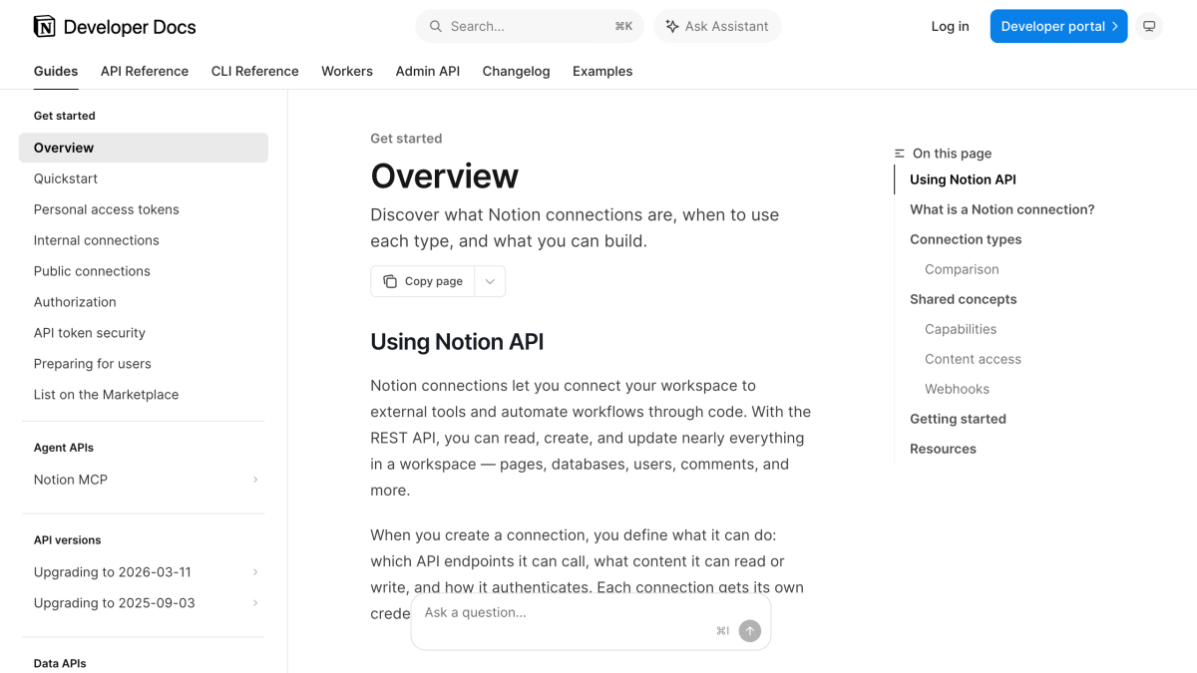The width and height of the screenshot is (1197, 673).
Task: Expand Upgrading to 2026-03-11 chevron
Action: (x=255, y=572)
